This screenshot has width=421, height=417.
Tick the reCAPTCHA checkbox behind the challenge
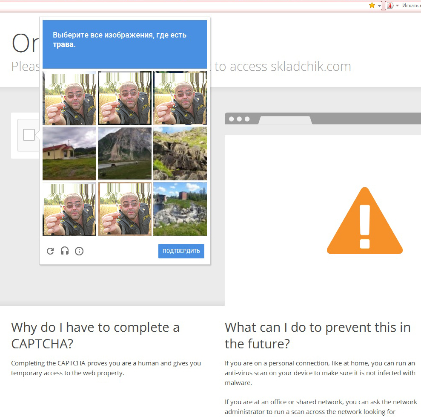click(29, 135)
